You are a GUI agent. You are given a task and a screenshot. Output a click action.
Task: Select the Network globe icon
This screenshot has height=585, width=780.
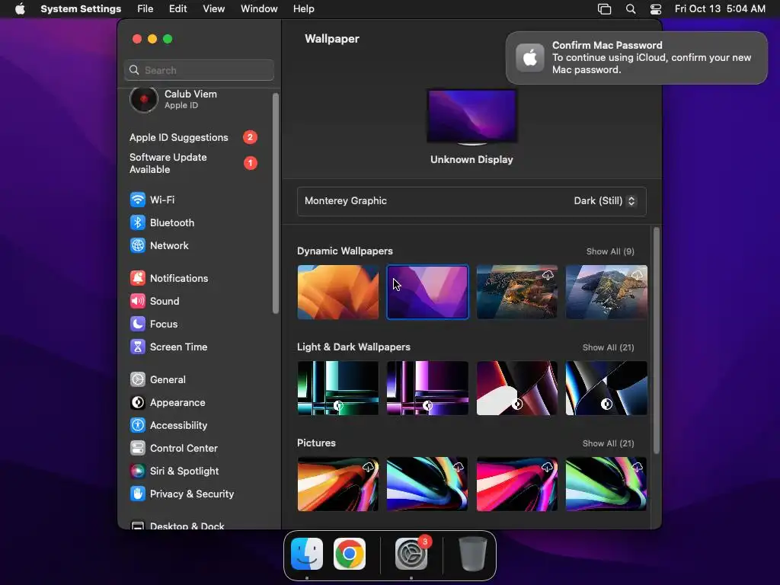137,246
